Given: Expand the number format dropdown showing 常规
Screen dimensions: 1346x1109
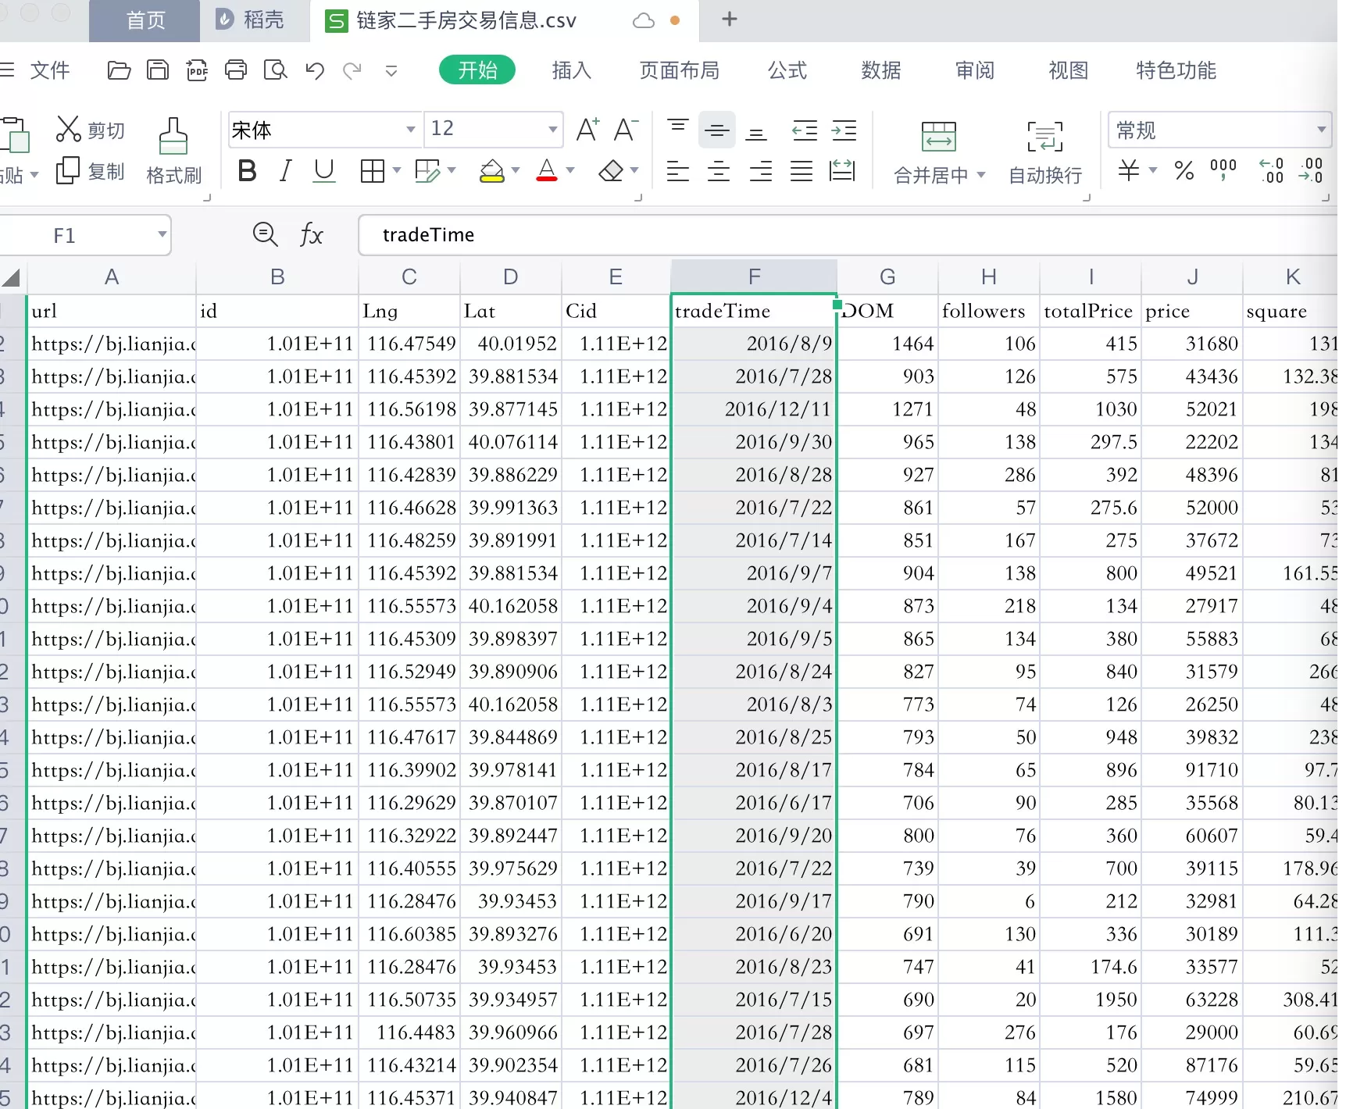Looking at the screenshot, I should click(x=1321, y=130).
